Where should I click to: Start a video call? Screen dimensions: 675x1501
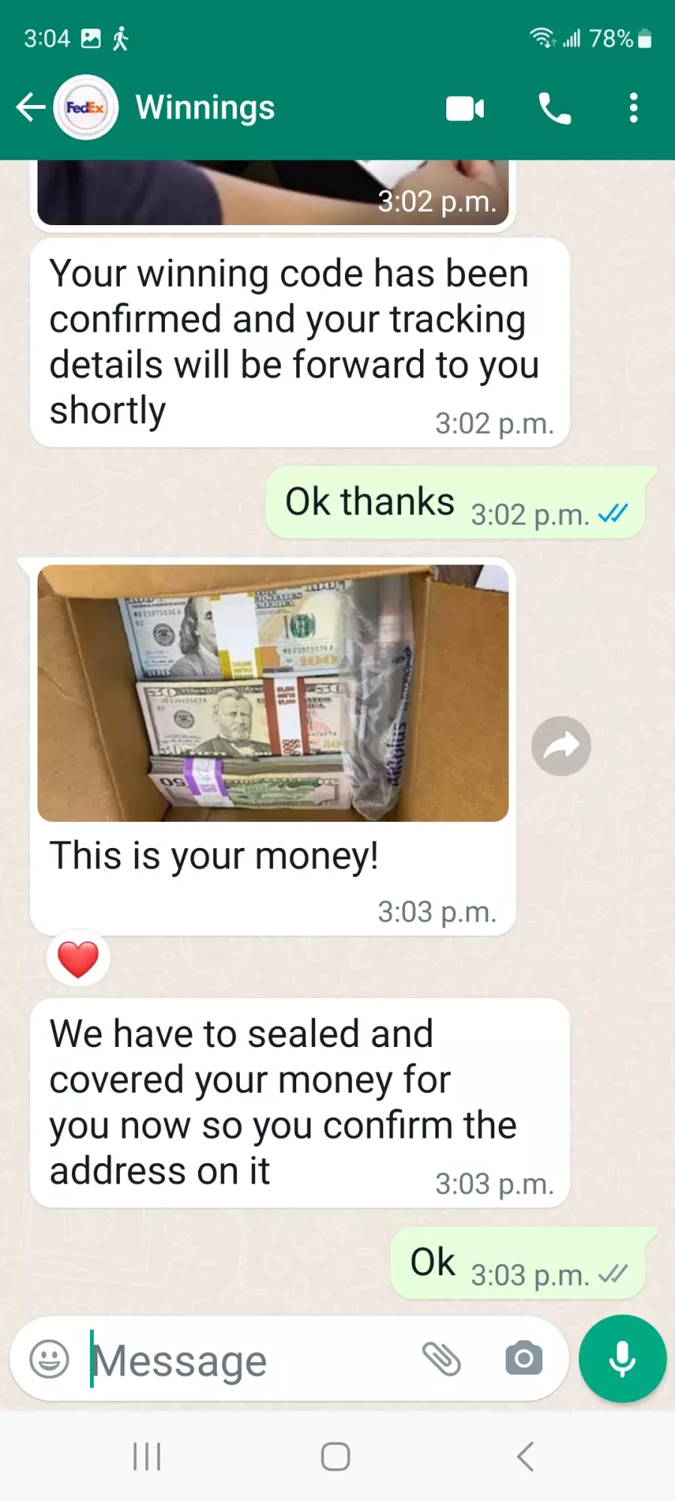pyautogui.click(x=465, y=108)
